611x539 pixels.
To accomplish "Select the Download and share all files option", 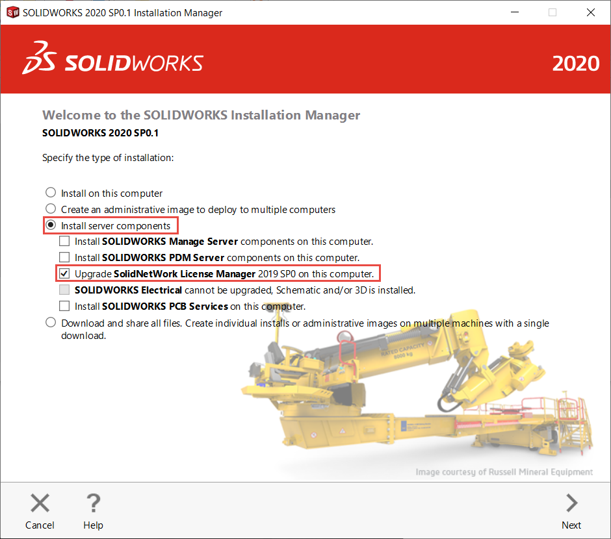I will coord(51,322).
